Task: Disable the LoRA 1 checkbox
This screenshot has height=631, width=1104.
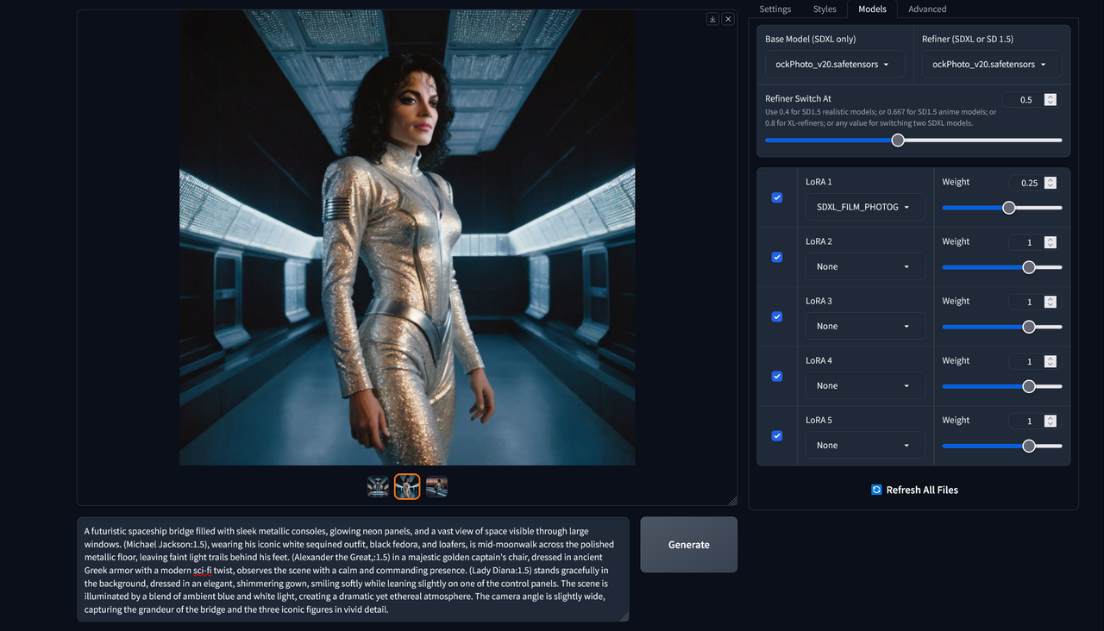Action: [x=777, y=197]
